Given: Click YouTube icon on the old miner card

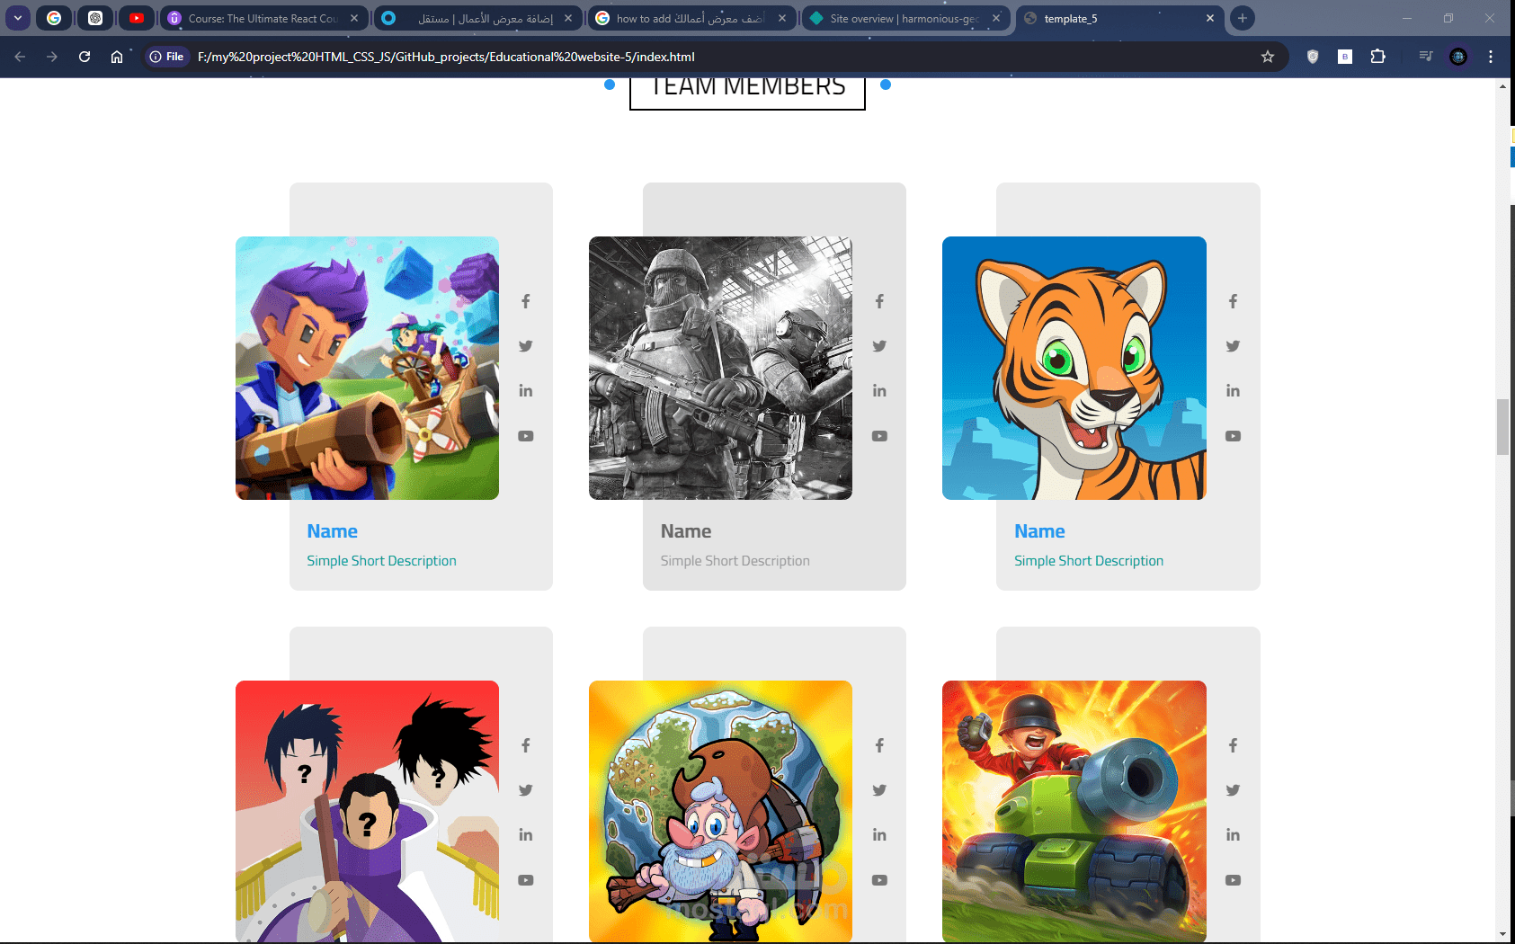Looking at the screenshot, I should click(x=879, y=880).
